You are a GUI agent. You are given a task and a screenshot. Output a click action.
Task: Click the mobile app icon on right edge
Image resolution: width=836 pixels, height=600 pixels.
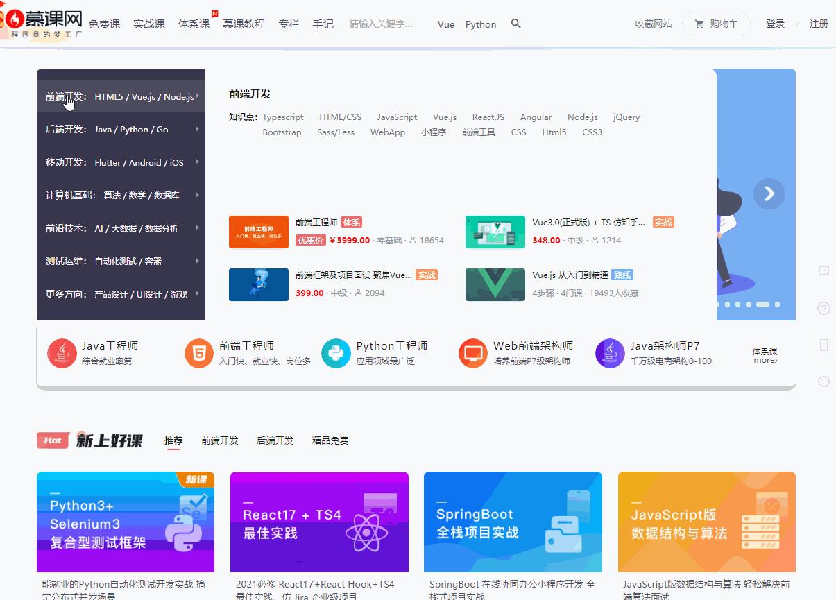(x=824, y=345)
